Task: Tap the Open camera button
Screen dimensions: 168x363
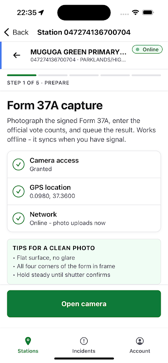Action: (84, 304)
